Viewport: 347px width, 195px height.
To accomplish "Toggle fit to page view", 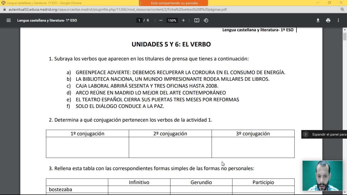I will pyautogui.click(x=197, y=20).
